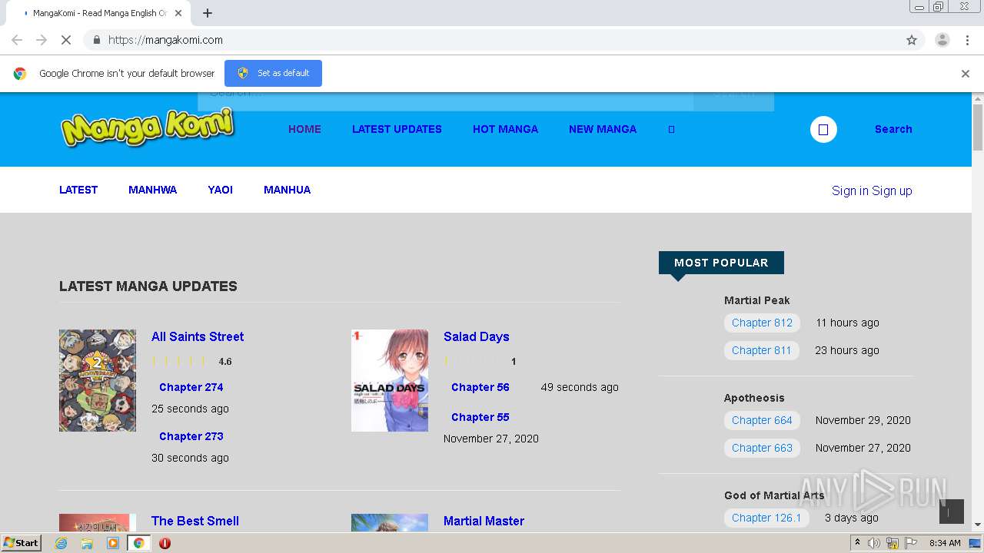The height and width of the screenshot is (553, 984).
Task: Click the back-to-top button at bottom right
Action: point(951,512)
